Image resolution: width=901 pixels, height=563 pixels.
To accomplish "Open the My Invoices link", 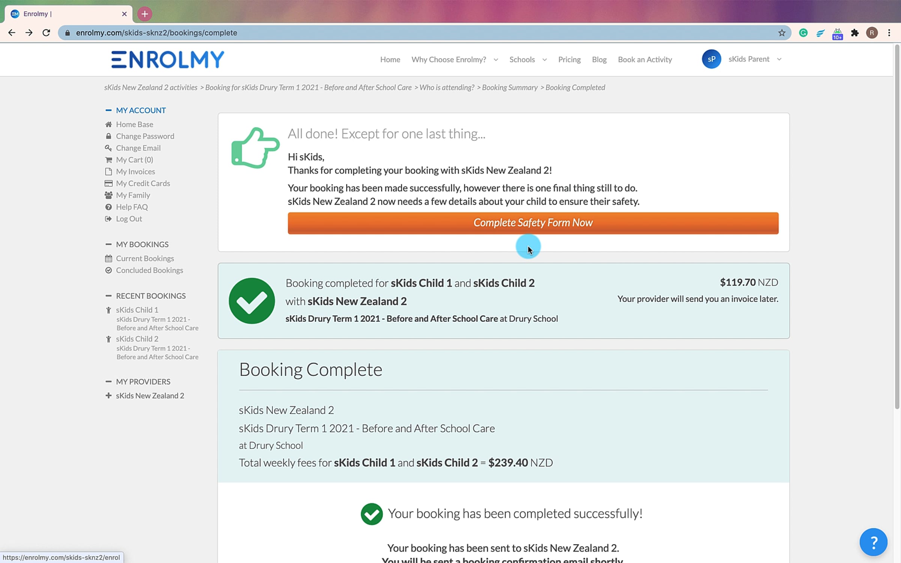I will 135,172.
